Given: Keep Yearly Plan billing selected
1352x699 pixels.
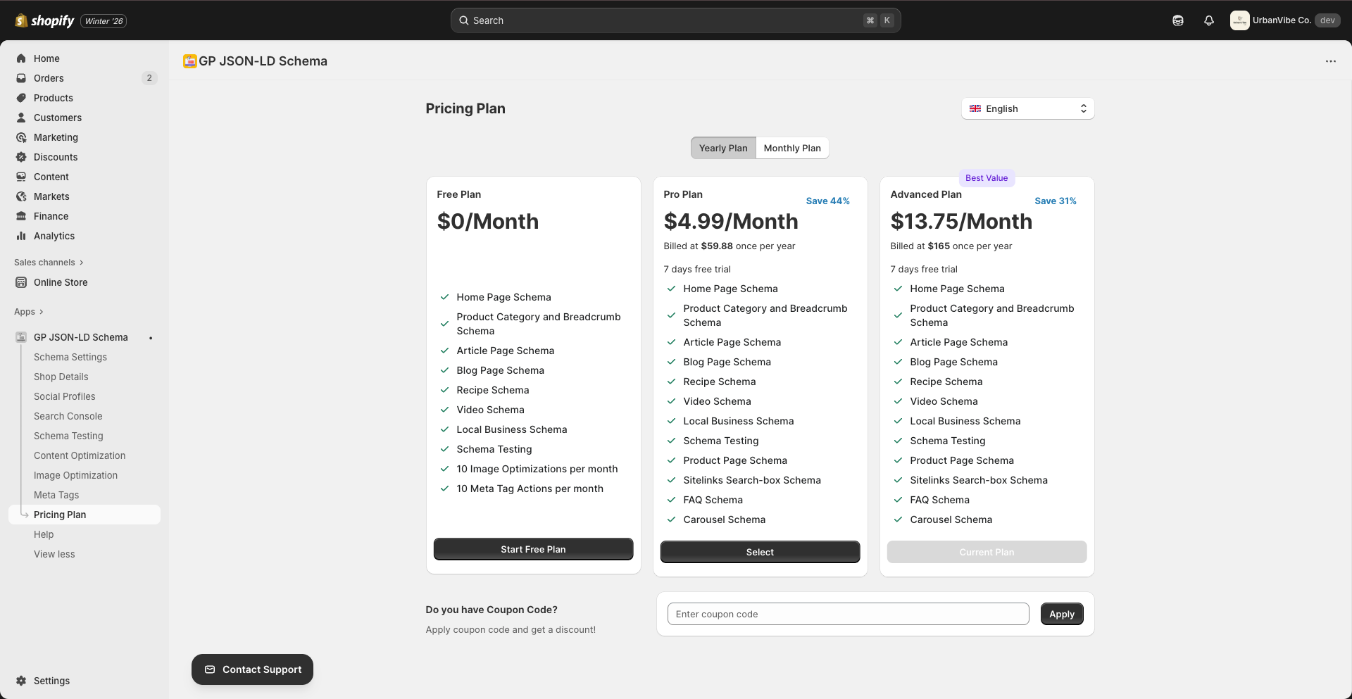Looking at the screenshot, I should click(723, 148).
